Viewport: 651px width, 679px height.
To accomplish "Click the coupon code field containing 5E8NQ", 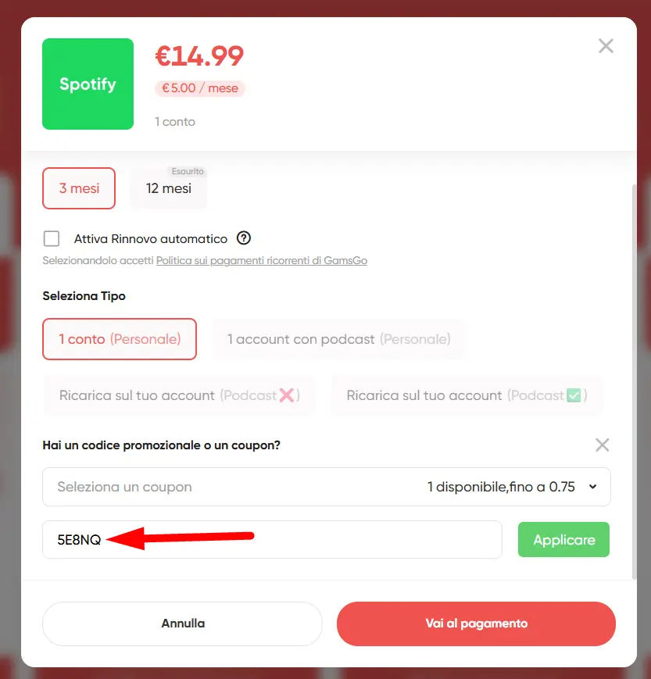I will coord(272,539).
